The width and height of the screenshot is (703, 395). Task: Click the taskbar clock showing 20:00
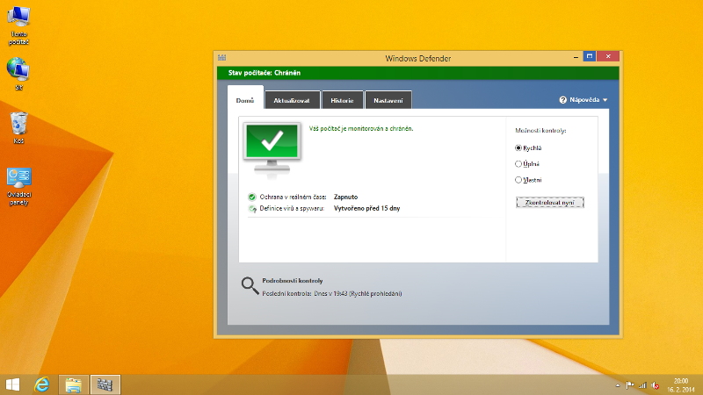tap(681, 384)
